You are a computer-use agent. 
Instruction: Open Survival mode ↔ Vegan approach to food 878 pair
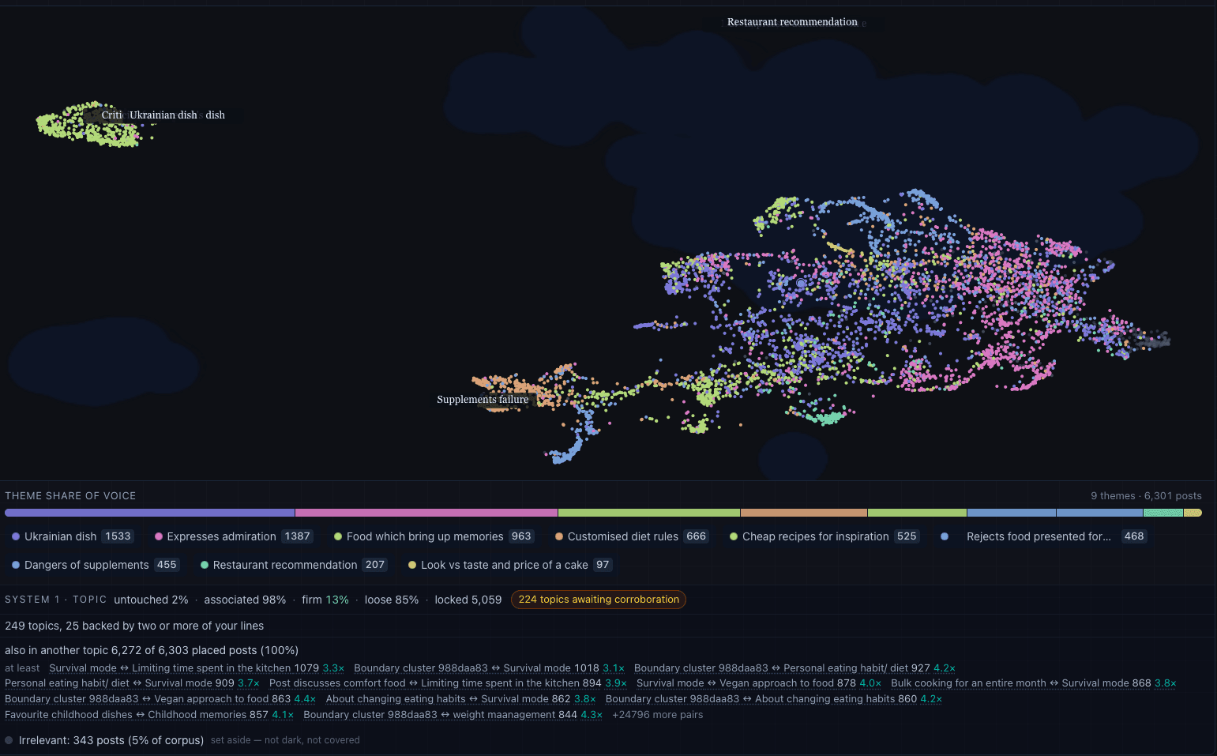click(x=759, y=683)
